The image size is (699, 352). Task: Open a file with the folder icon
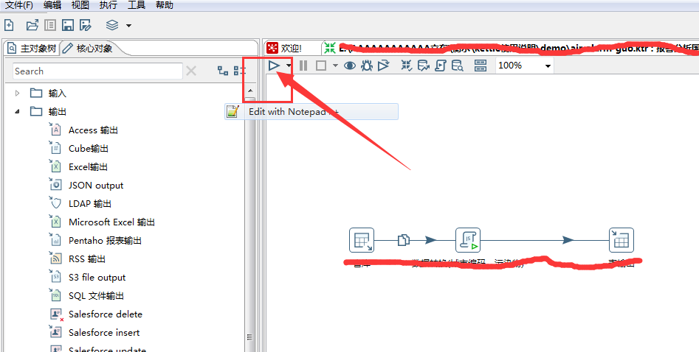[x=32, y=25]
